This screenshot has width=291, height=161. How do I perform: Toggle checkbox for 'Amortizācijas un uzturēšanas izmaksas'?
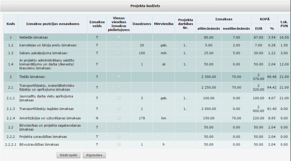coord(119,118)
